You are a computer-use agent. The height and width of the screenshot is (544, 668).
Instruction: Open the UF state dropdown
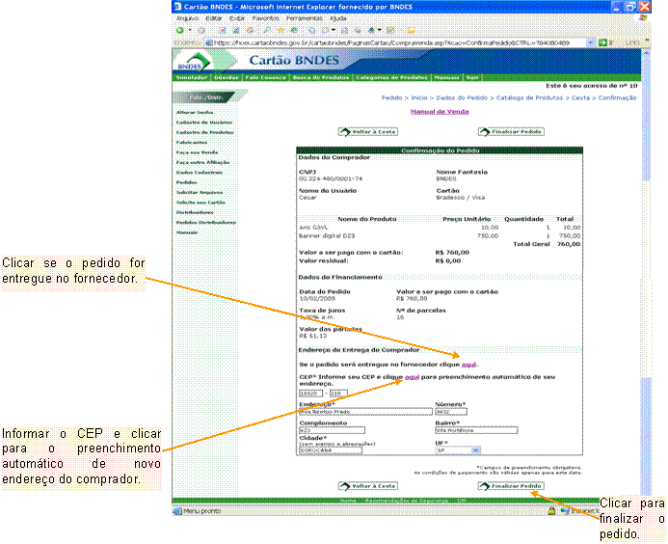click(476, 450)
